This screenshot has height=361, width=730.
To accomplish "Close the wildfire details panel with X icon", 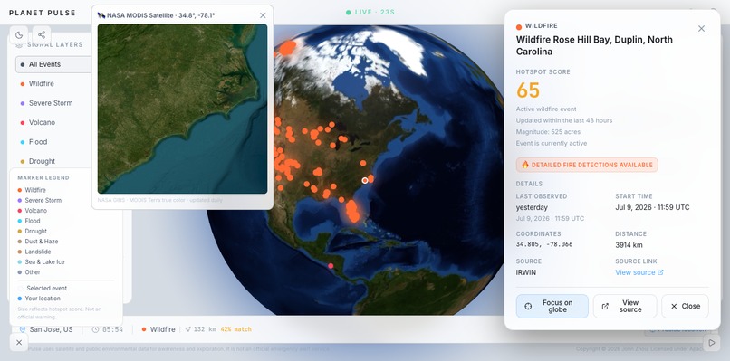I will pyautogui.click(x=701, y=28).
